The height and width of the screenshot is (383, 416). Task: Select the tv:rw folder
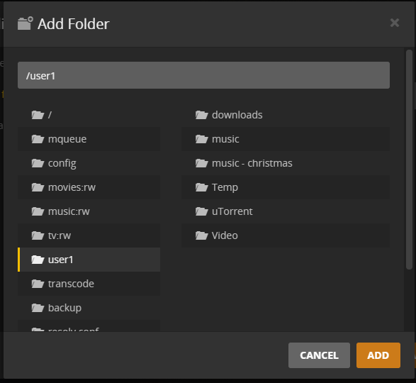(60, 235)
